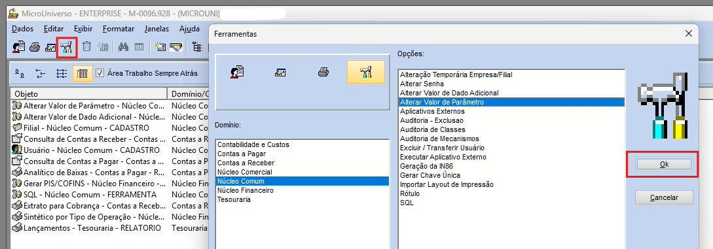Select domain Contas a Receber

coord(302,163)
